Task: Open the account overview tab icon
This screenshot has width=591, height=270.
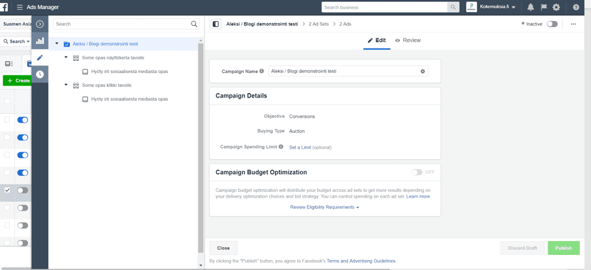Action: pyautogui.click(x=9, y=64)
